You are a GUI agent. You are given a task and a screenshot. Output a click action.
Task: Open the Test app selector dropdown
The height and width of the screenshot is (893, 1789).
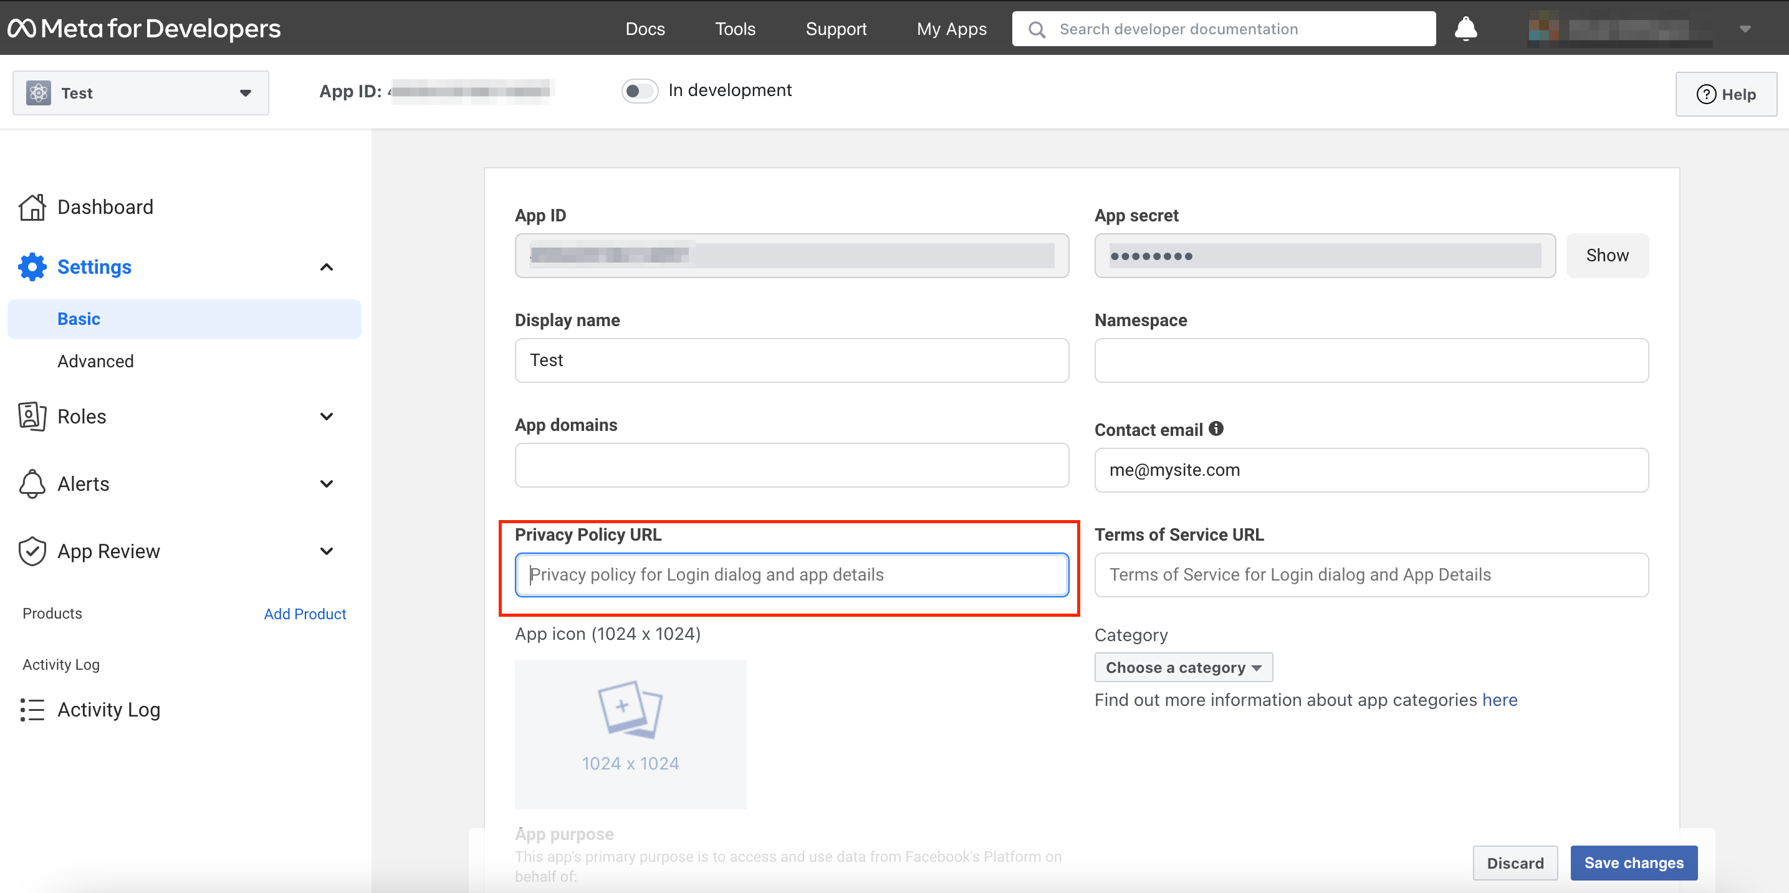pos(140,93)
